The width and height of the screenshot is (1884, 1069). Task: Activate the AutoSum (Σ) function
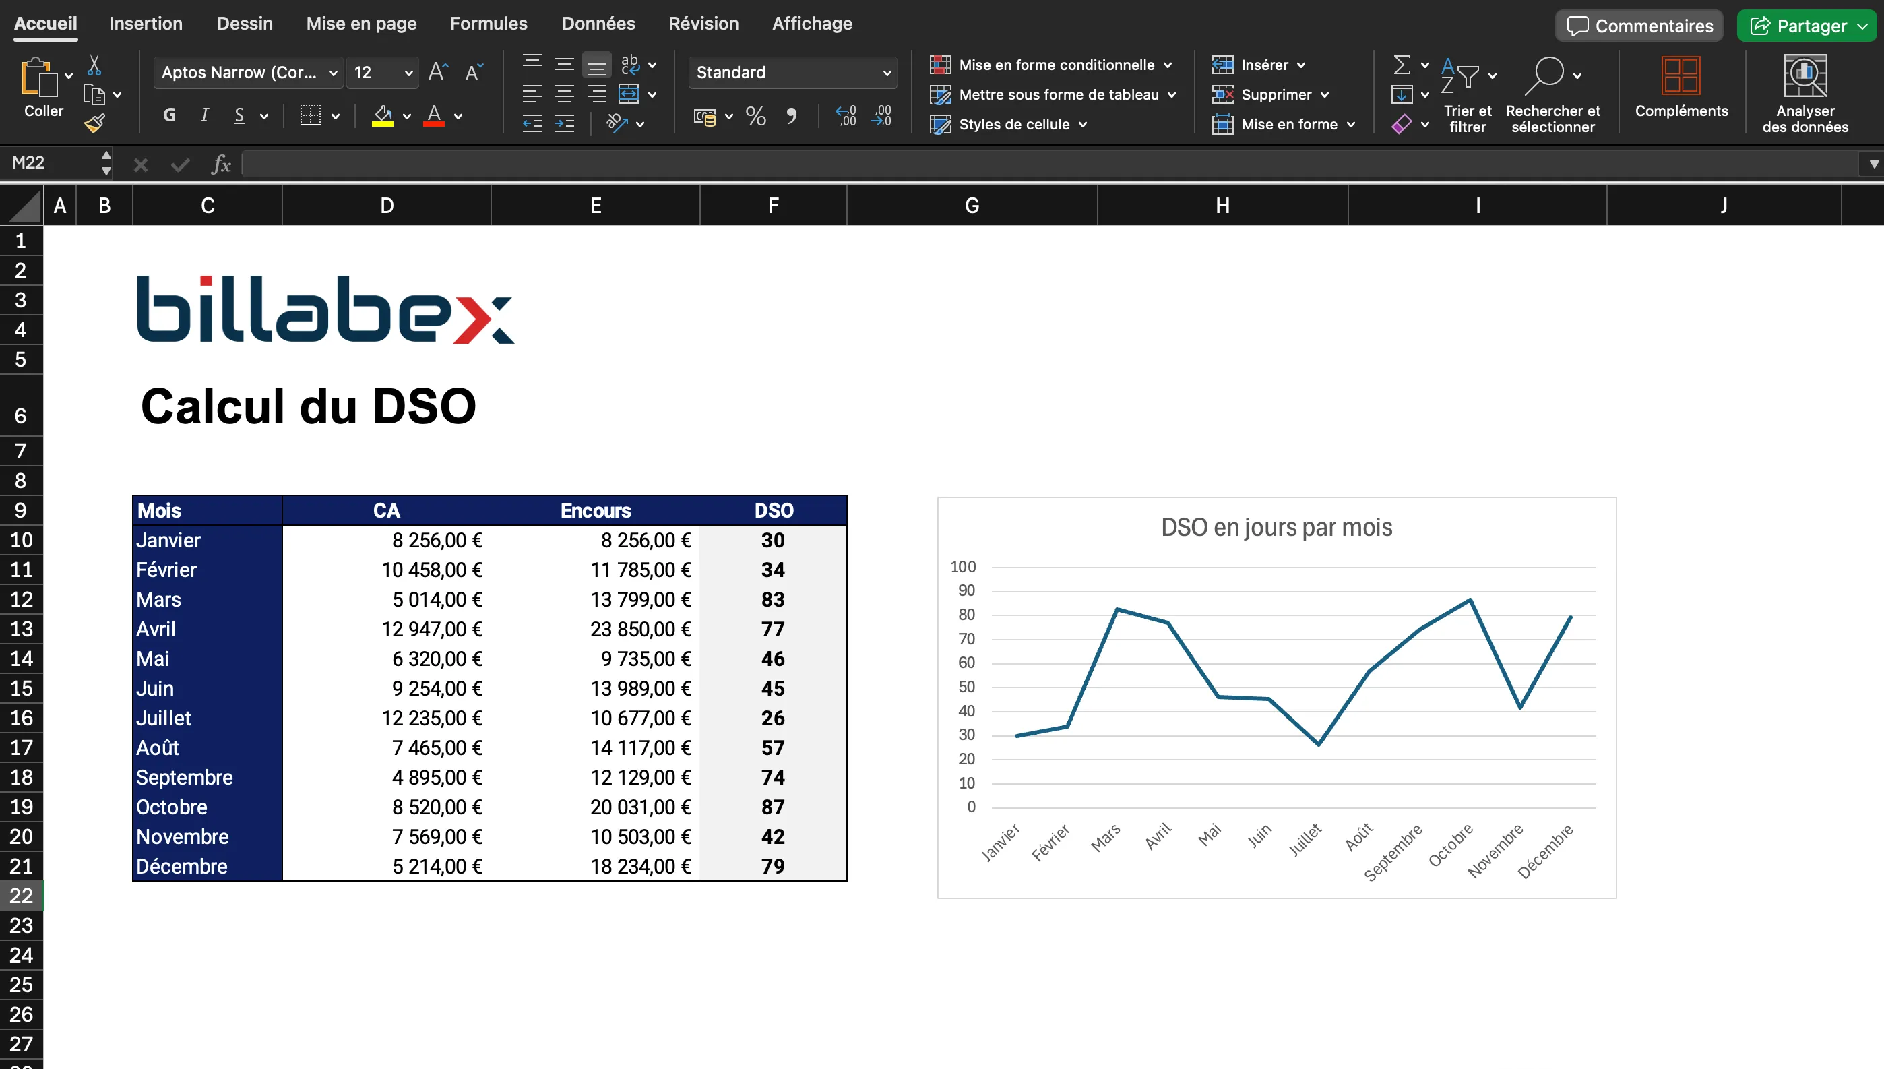click(x=1402, y=65)
